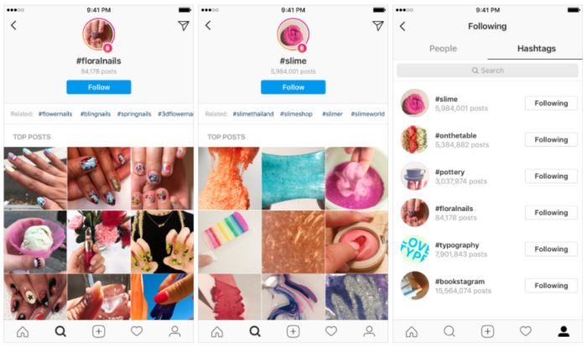Switch to the People tab

click(443, 49)
